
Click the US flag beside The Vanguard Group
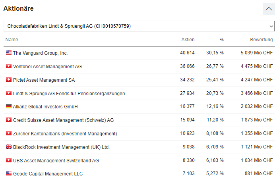click(x=9, y=53)
